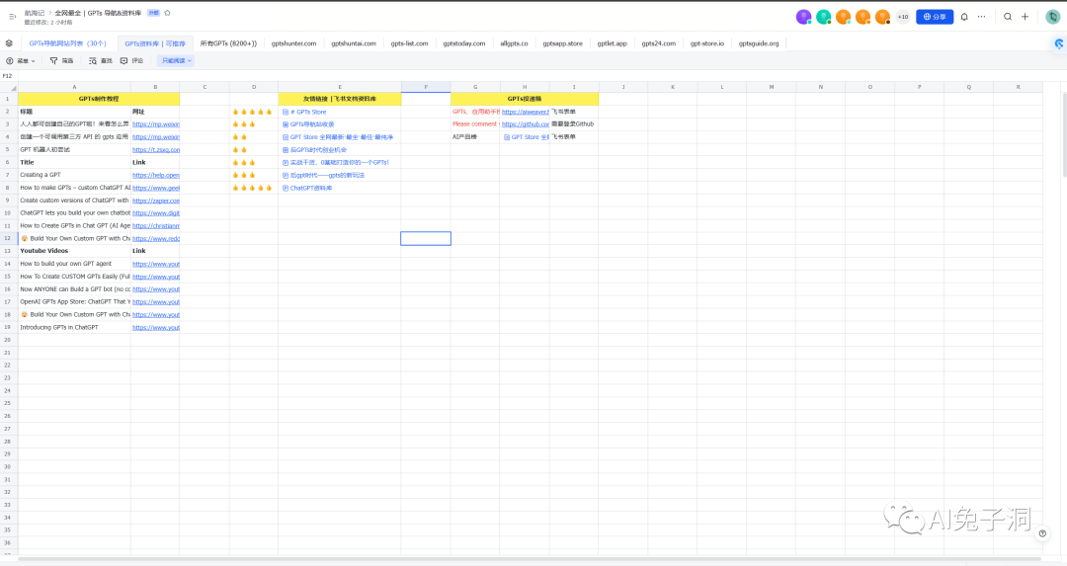Click the vertical scrollbar on the right
The width and height of the screenshot is (1067, 566).
click(1063, 136)
